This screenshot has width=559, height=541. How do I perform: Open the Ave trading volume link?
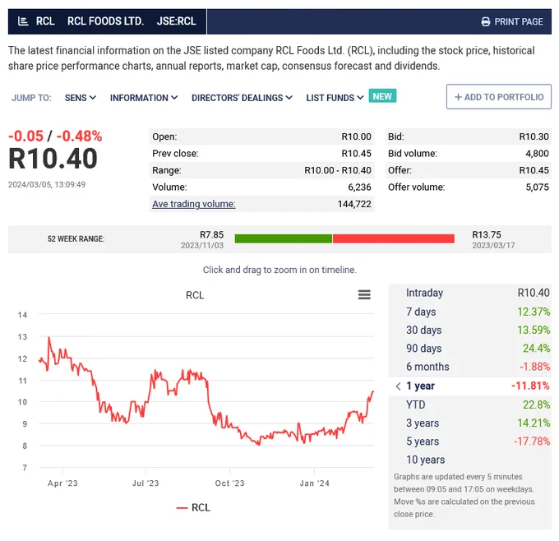pos(193,204)
